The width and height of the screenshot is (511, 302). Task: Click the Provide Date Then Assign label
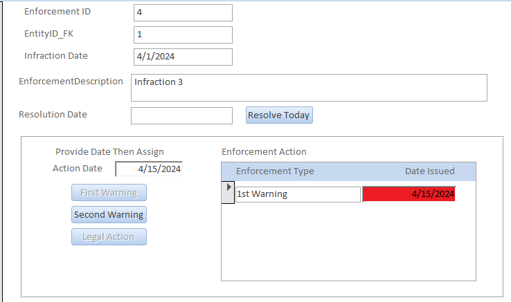[109, 152]
